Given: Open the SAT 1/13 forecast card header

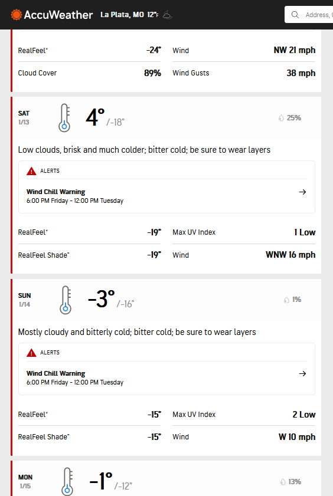Looking at the screenshot, I should (x=166, y=118).
